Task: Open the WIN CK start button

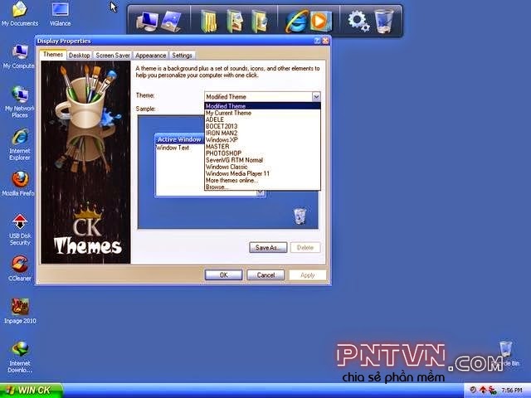Action: (x=32, y=391)
